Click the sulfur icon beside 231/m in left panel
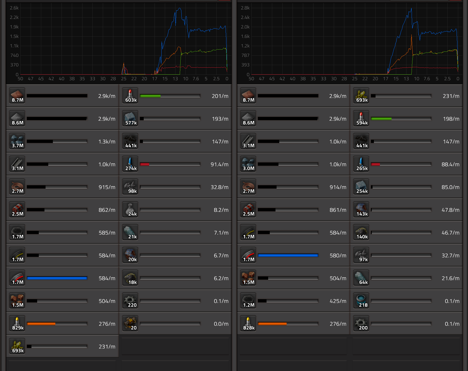 click(x=17, y=346)
